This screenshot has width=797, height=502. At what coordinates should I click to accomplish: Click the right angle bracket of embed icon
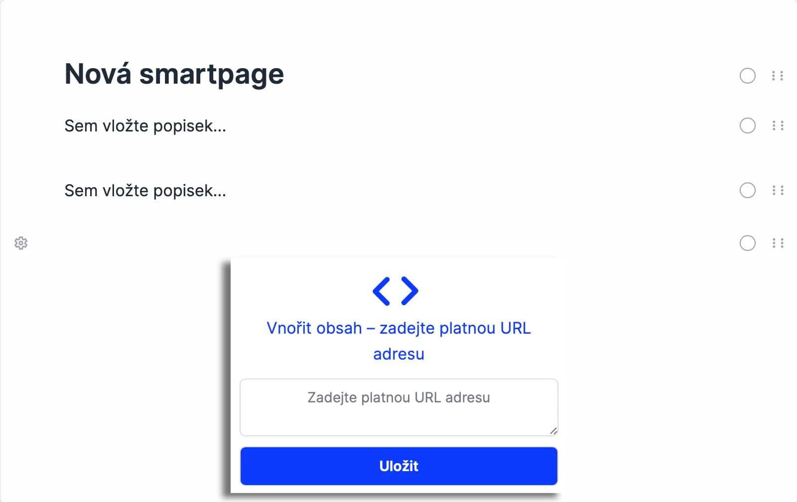tap(409, 291)
